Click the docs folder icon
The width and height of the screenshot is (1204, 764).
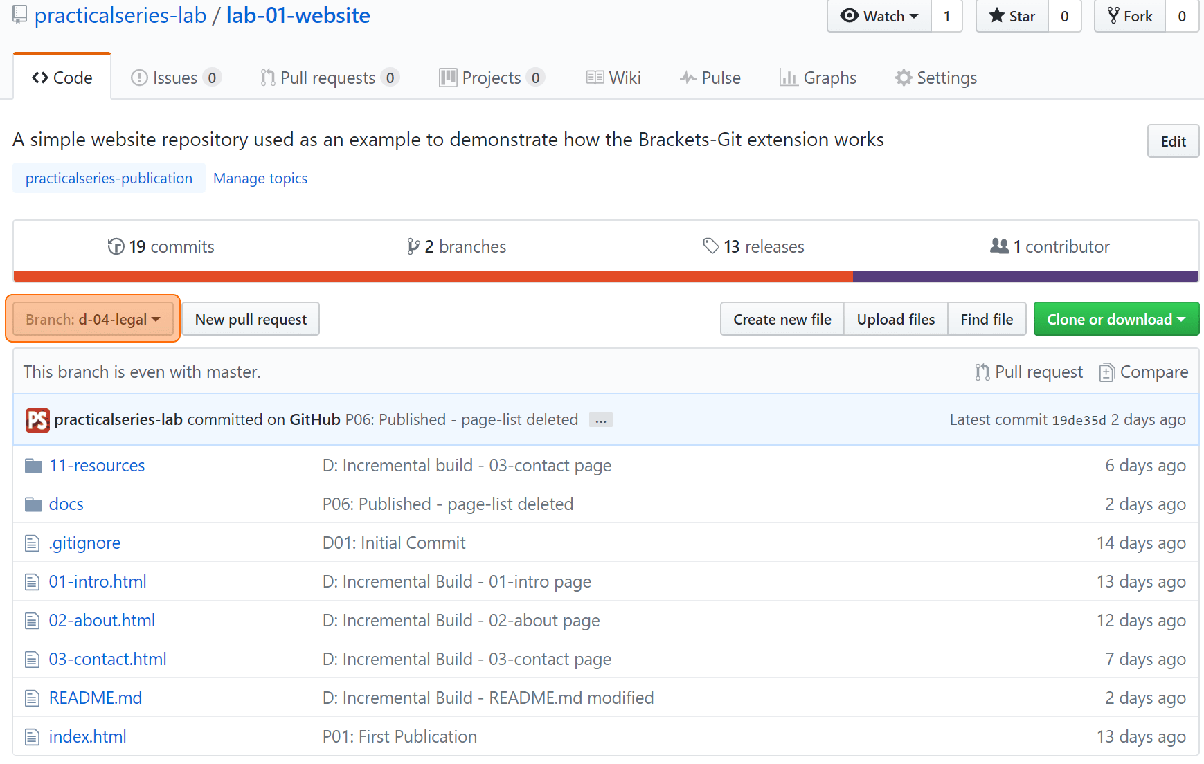[33, 504]
